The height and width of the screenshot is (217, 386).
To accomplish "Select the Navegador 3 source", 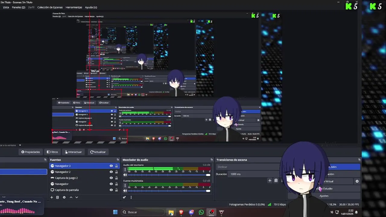I will (84, 166).
